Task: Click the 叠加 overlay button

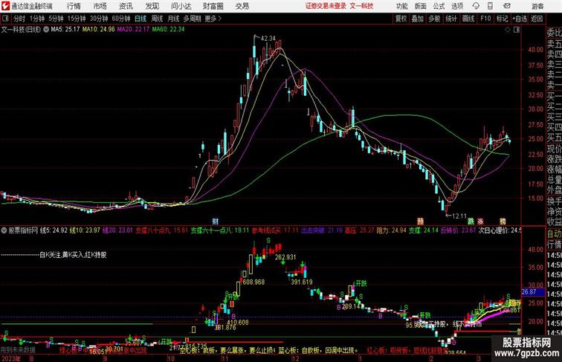Action: (418, 19)
